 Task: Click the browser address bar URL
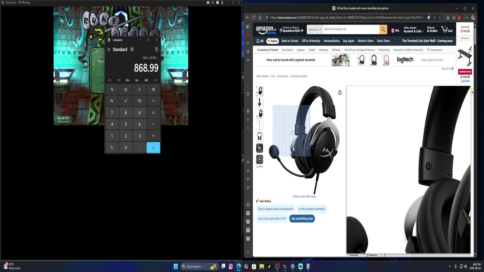coord(347,17)
